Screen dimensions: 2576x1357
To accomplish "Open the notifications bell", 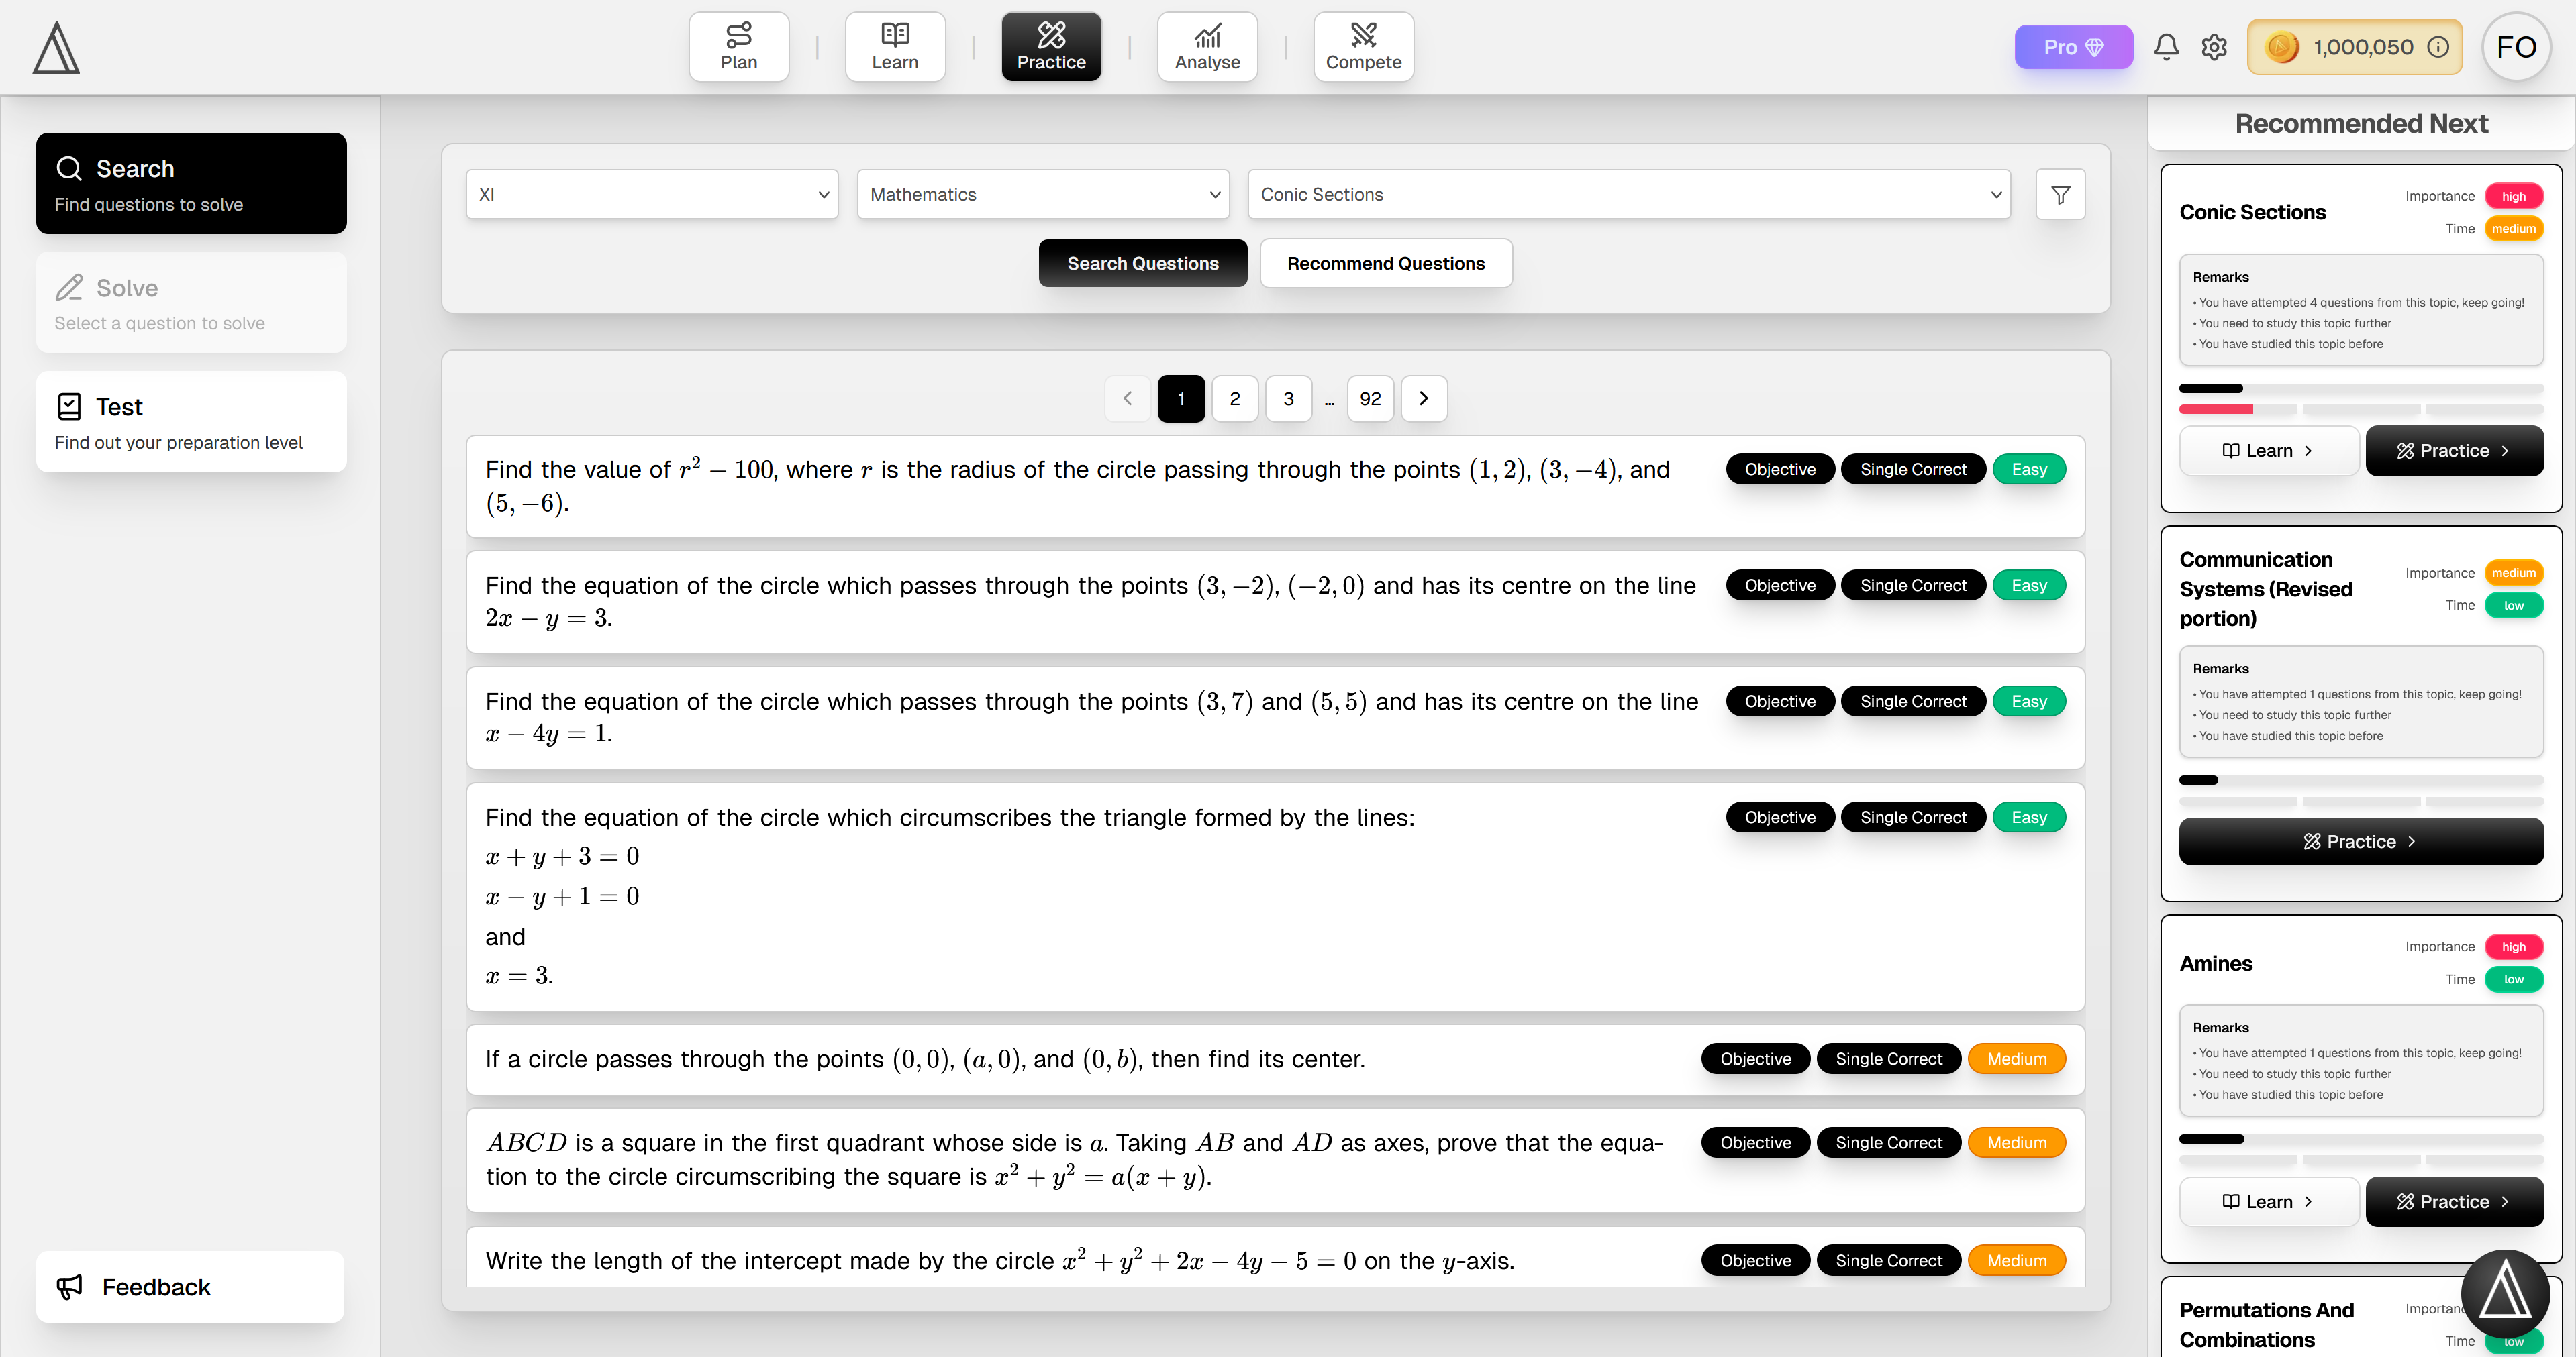I will click(x=2166, y=46).
